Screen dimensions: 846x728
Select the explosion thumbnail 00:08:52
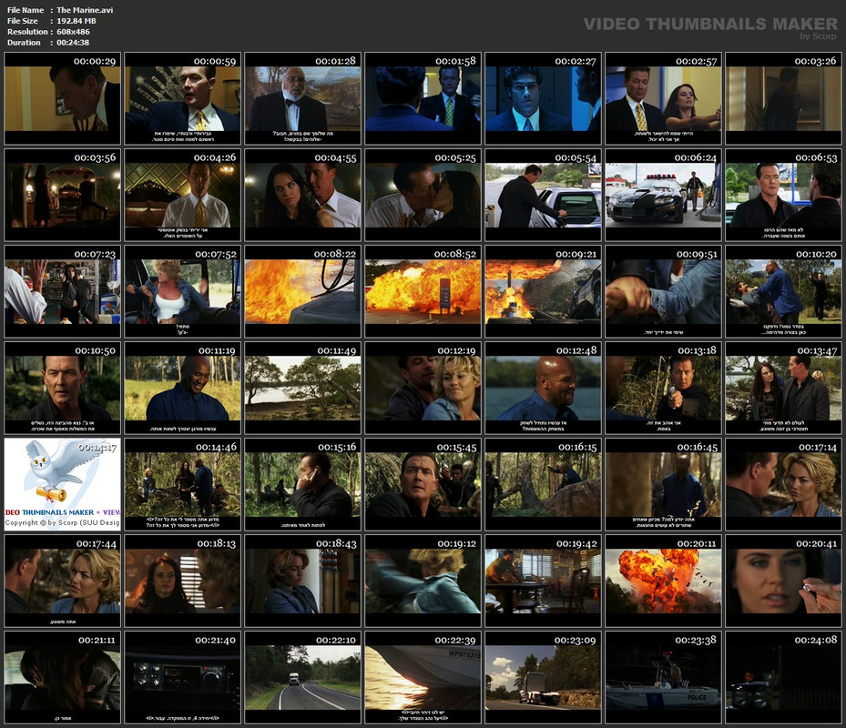click(x=423, y=292)
